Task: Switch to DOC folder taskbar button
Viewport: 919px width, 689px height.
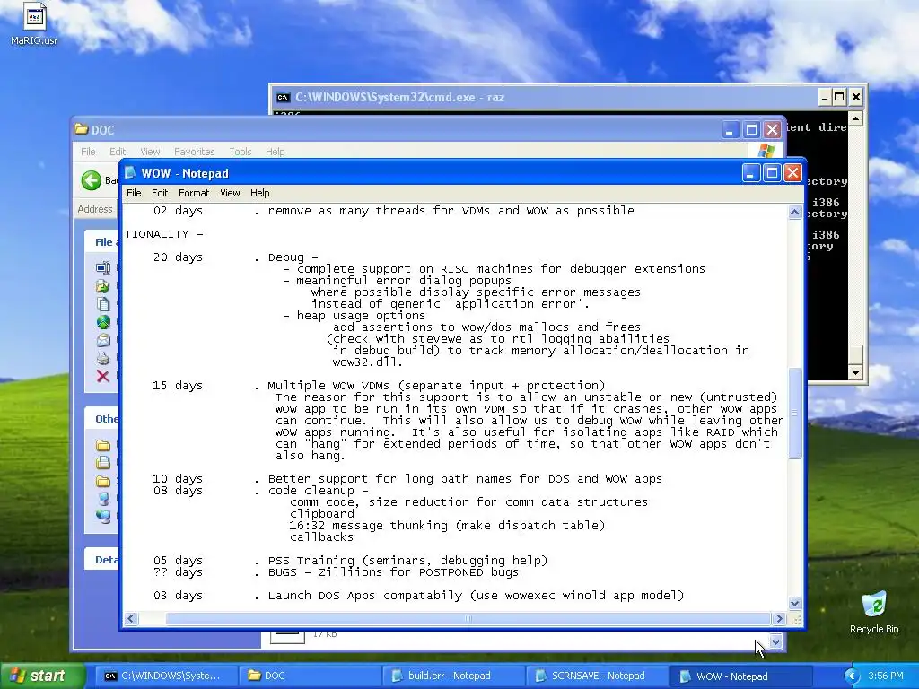Action: (x=311, y=676)
